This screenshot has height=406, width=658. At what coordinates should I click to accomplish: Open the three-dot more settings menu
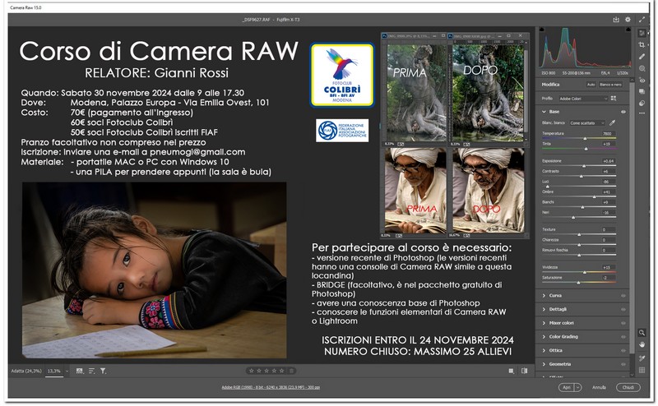click(x=642, y=113)
